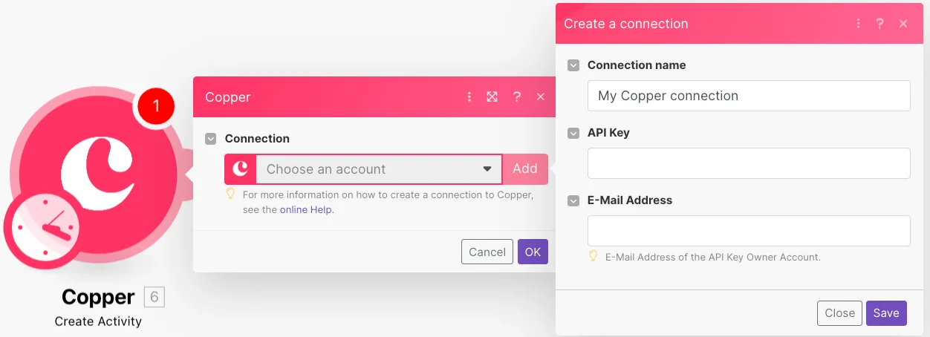
Task: Save the new connection
Action: [x=886, y=313]
